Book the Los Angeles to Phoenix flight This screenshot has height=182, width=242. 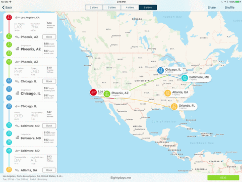[x=49, y=37]
